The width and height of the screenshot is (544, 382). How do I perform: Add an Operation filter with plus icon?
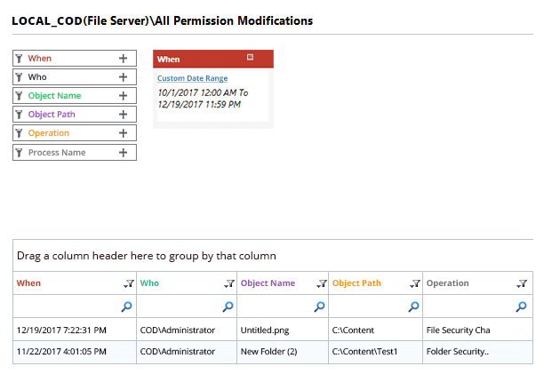click(124, 133)
